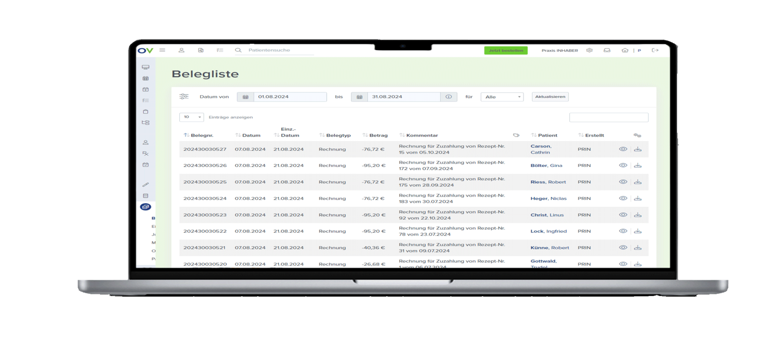780x337 pixels.
Task: Open the person sidebar icon
Action: pyautogui.click(x=145, y=142)
